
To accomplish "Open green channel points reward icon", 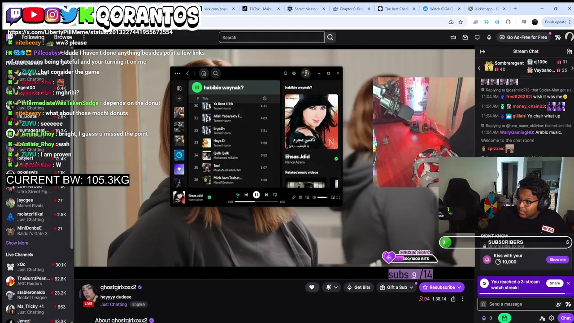I will 504,318.
